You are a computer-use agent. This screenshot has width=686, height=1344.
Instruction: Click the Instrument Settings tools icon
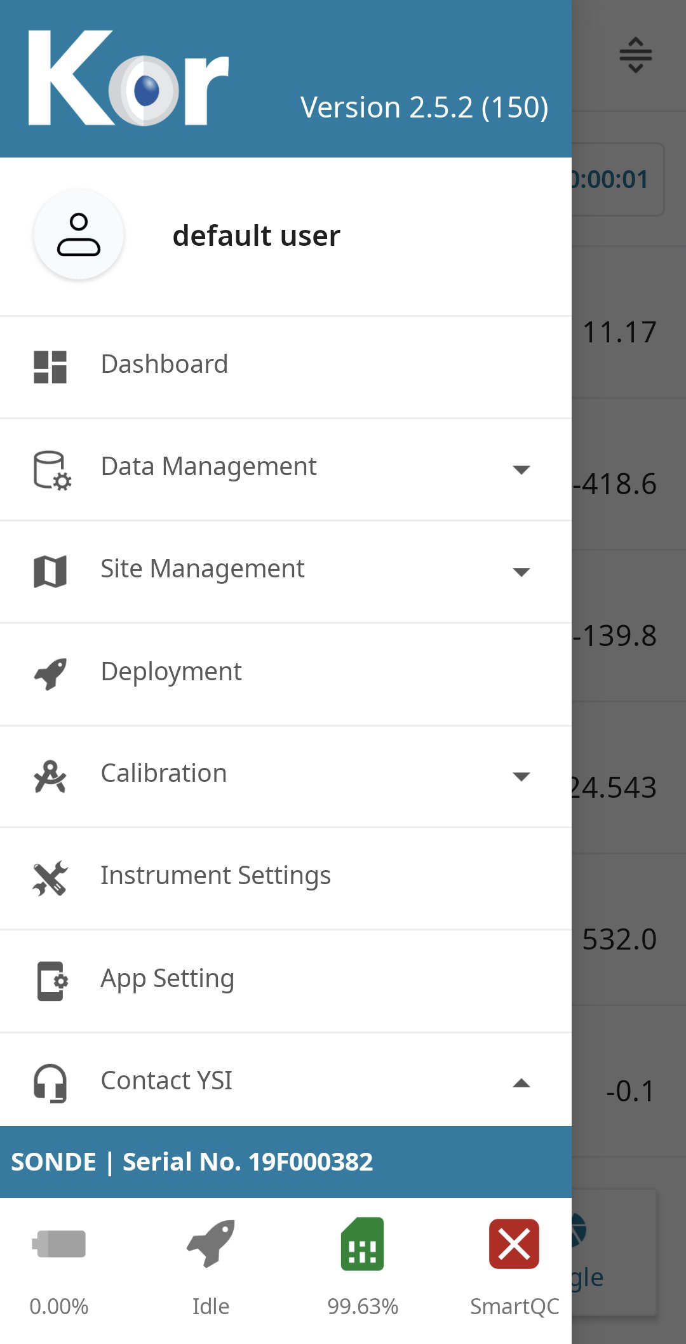(50, 878)
